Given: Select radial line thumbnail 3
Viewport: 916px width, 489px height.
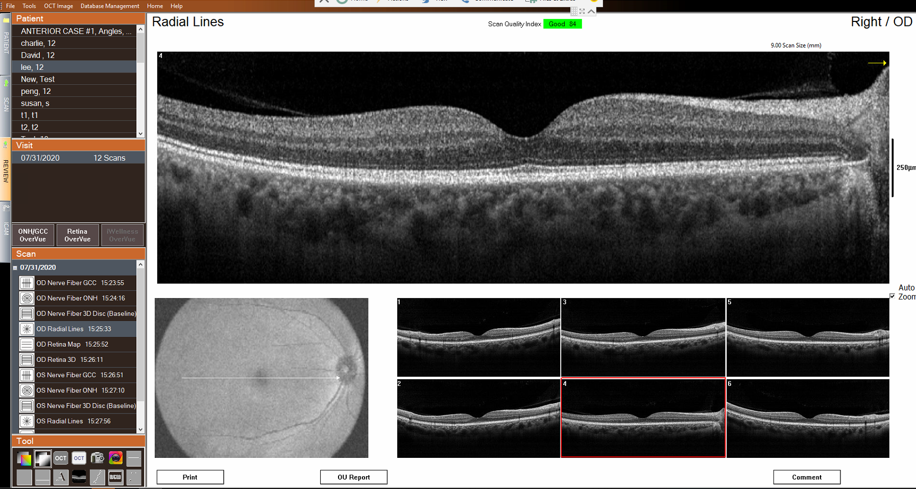Looking at the screenshot, I should tap(643, 337).
